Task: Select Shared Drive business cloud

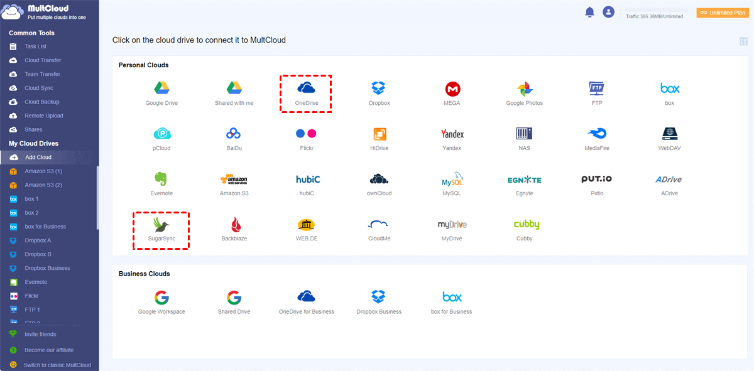Action: 234,303
